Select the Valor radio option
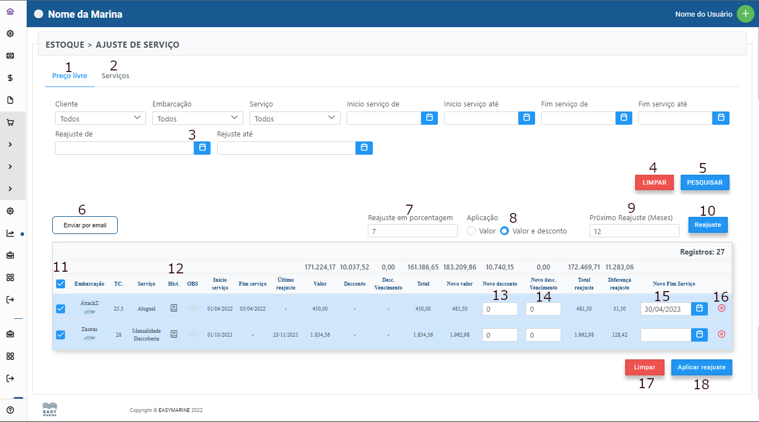The image size is (759, 422). 471,231
